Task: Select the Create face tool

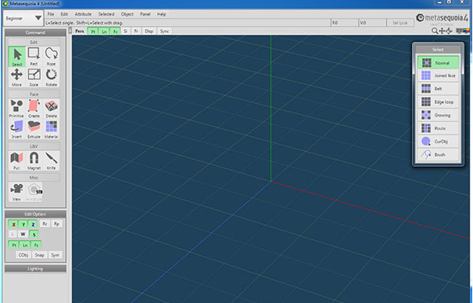Action: coord(34,109)
